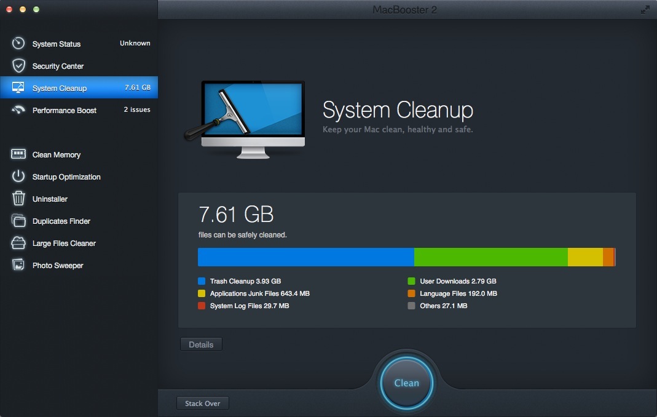Click the System Status gauge icon
Image resolution: width=657 pixels, height=417 pixels.
tap(18, 44)
